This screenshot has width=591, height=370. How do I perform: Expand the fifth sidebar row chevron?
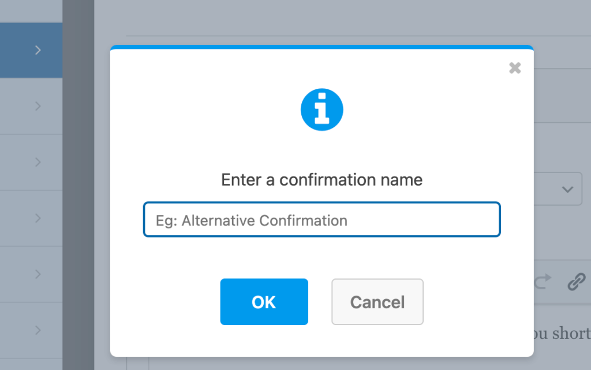[x=38, y=274]
